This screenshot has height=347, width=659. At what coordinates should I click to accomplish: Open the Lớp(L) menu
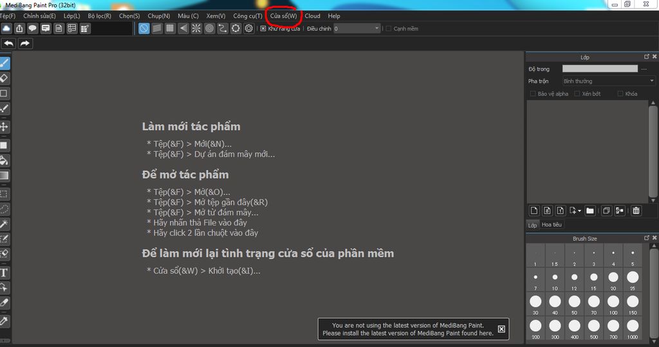[x=72, y=16]
